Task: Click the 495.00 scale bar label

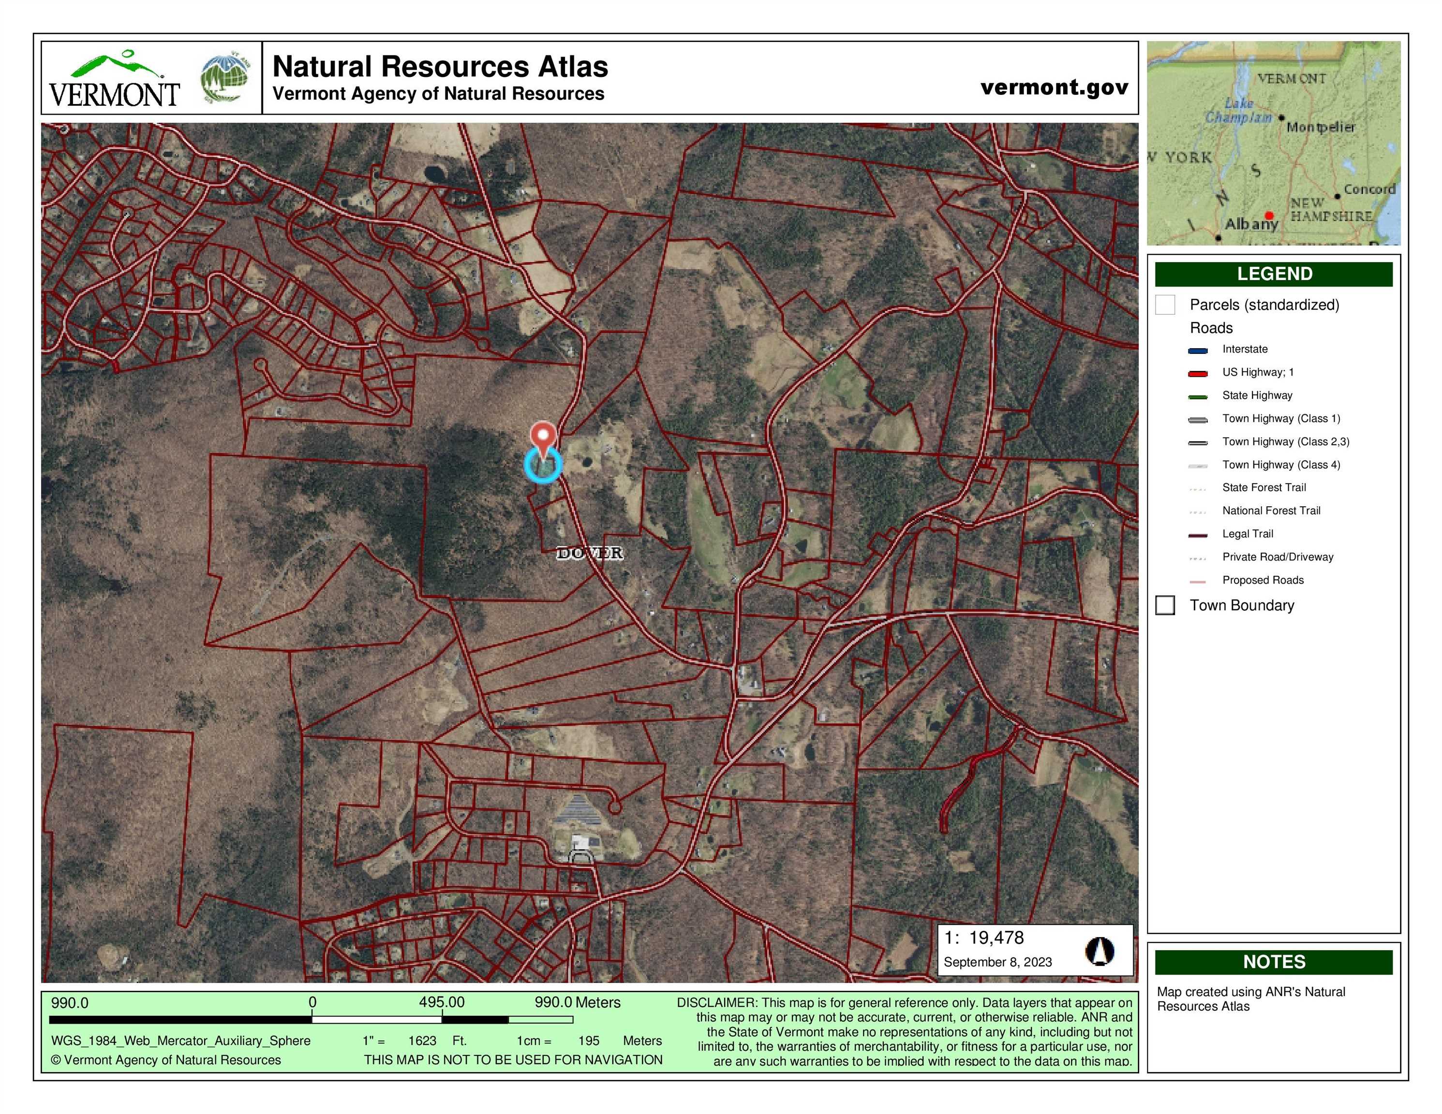Action: pyautogui.click(x=442, y=1002)
